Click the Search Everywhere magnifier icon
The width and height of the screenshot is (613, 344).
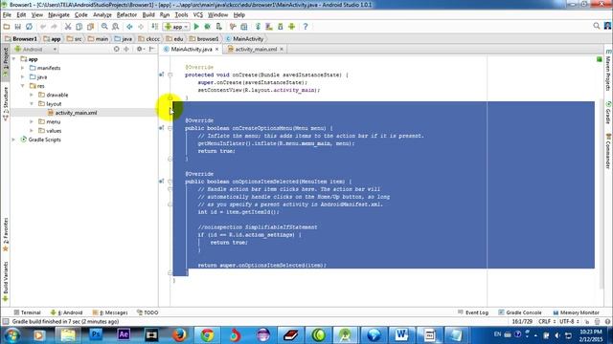(596, 26)
